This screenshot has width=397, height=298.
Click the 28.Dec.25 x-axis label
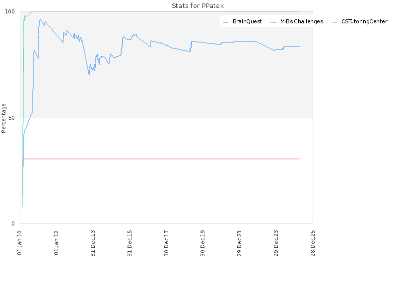(x=313, y=243)
